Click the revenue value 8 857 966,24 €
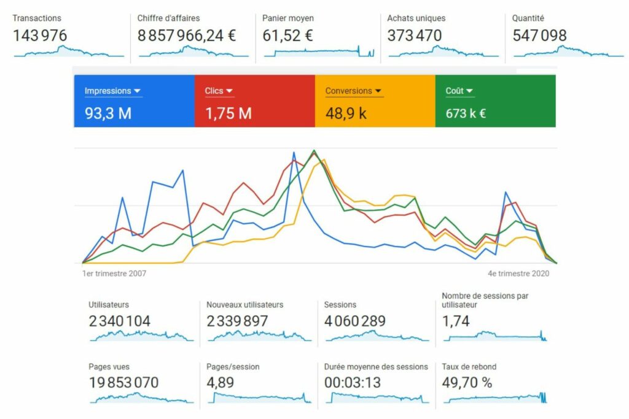 coord(187,36)
